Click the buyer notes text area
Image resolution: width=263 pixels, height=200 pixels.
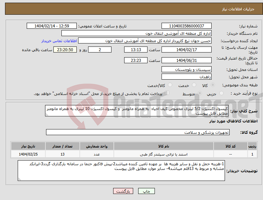(121, 171)
